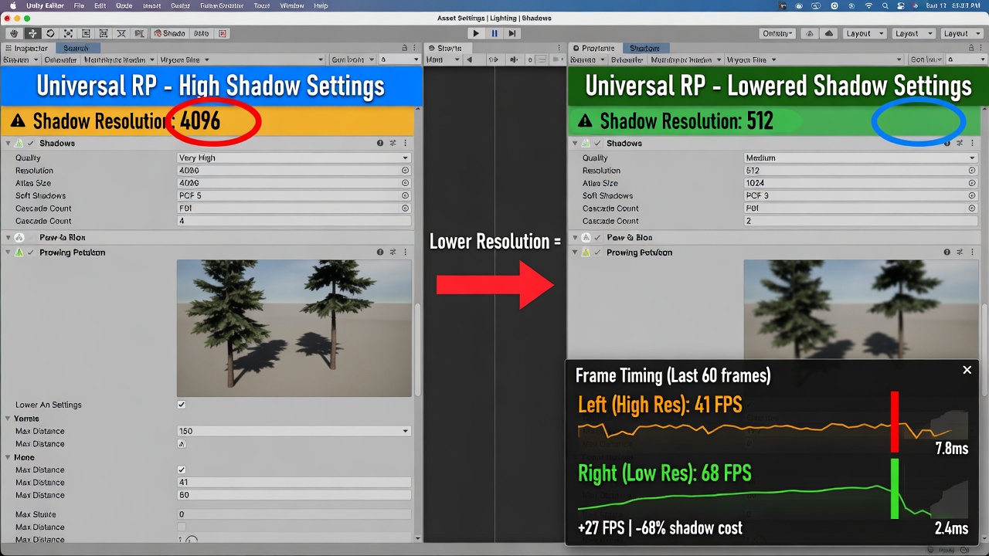
Task: Click the scroll-down arrow of left Inspector
Action: click(418, 538)
